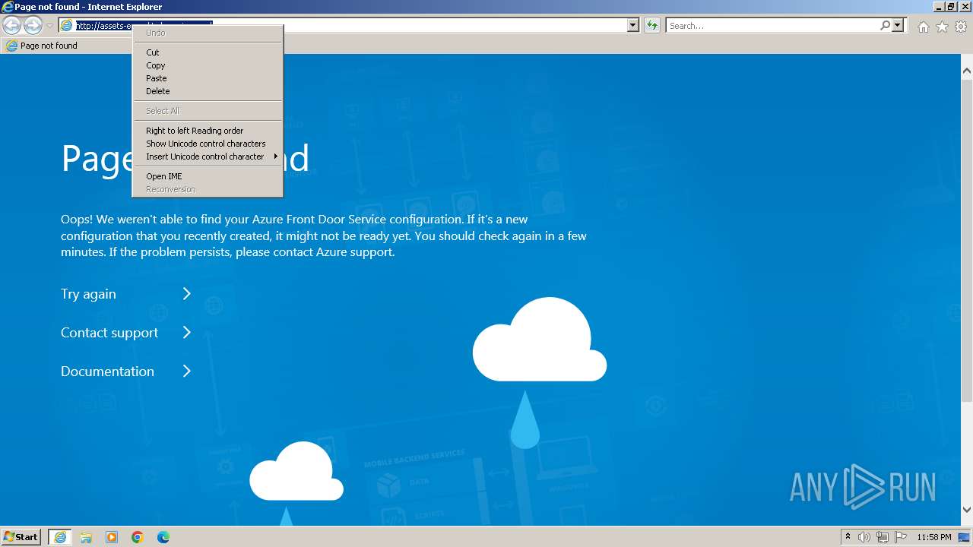Viewport: 973px width, 547px height.
Task: Click the Try again link
Action: [88, 294]
